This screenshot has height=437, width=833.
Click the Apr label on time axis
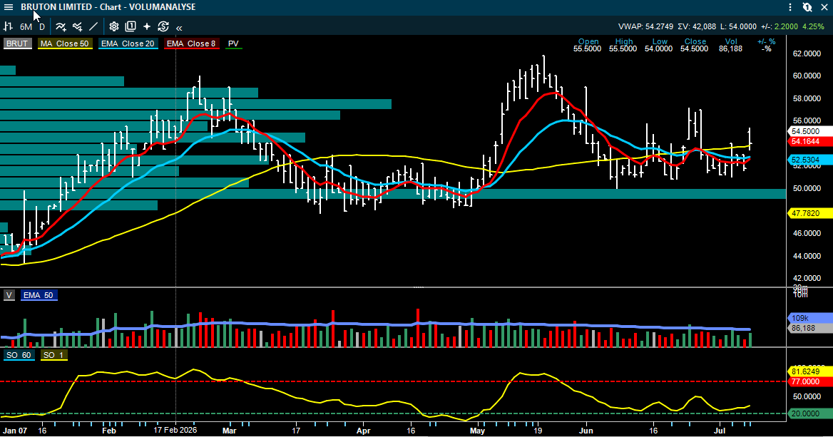363,431
